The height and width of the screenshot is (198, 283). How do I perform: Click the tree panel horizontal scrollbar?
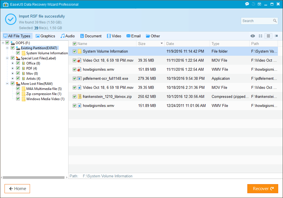[x=34, y=177]
